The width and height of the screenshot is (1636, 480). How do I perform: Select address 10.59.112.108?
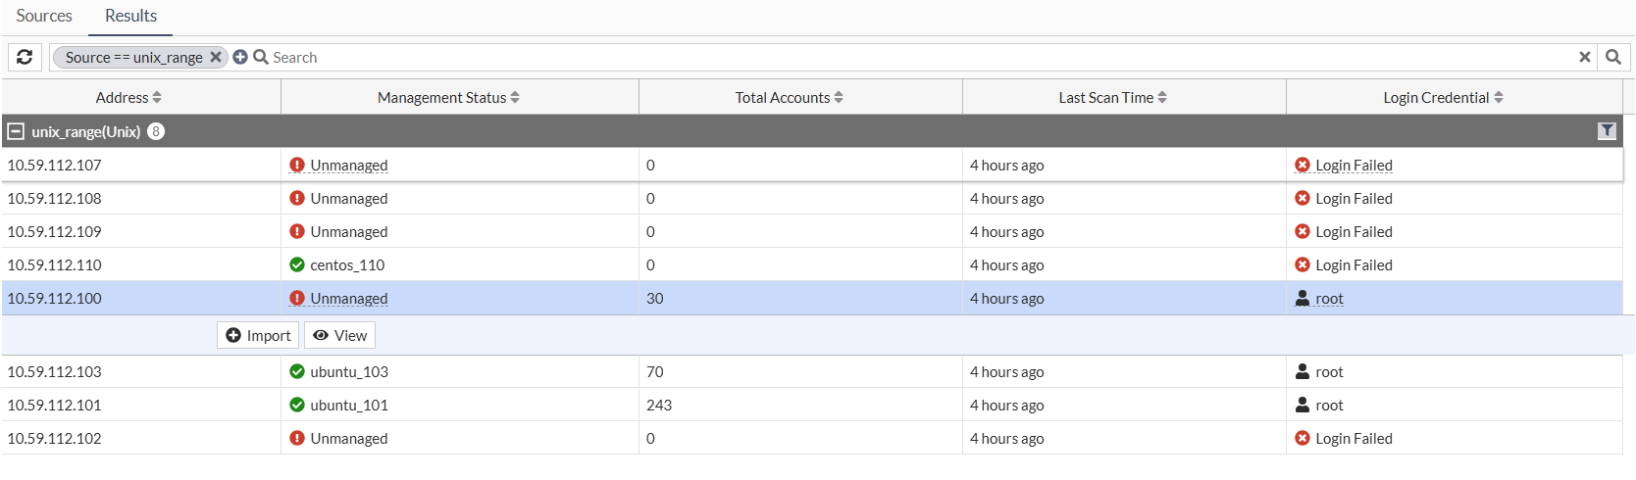click(54, 198)
